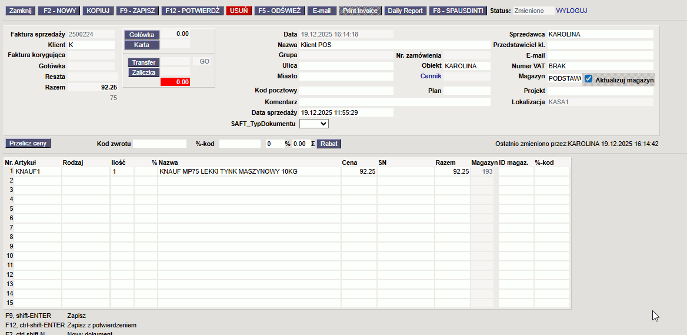This screenshot has width=687, height=335.
Task: Click the Przelicz ceny button
Action: [28, 143]
